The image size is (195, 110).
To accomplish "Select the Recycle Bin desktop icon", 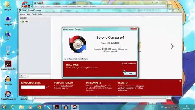I will [x=8, y=50].
